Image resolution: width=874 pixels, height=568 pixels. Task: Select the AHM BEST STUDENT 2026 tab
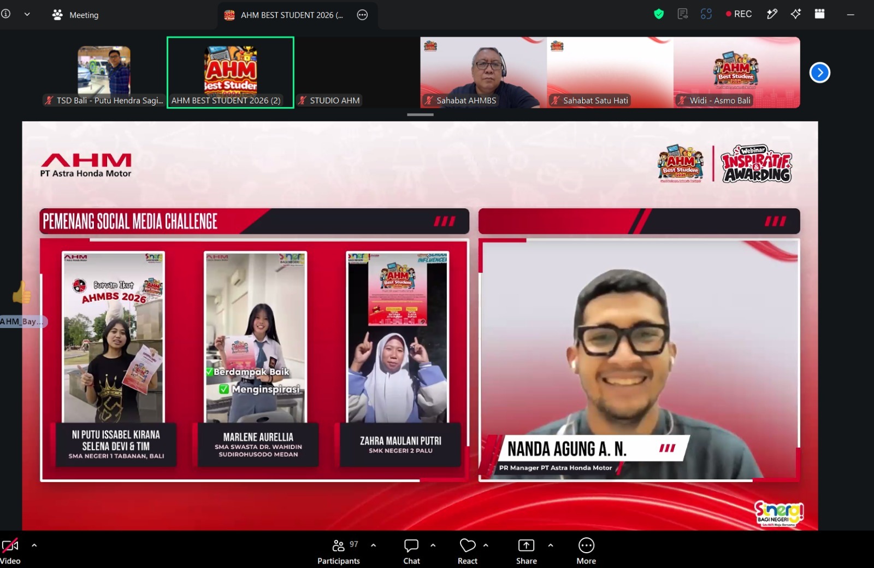click(x=298, y=15)
